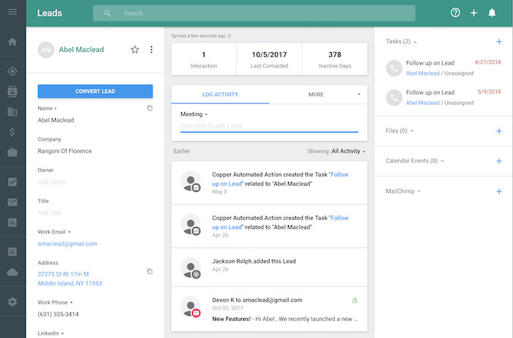
Task: Expand the Files section
Action: point(401,131)
